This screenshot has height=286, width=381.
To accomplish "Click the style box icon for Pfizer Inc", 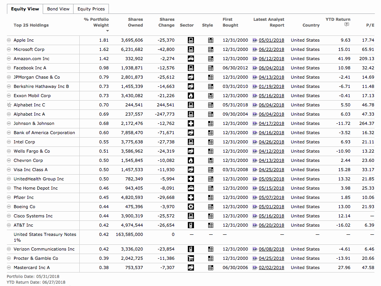I will click(x=211, y=198).
